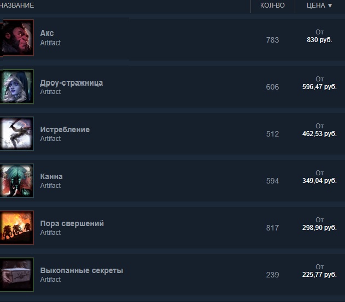Click the Истребление item name

pyautogui.click(x=65, y=129)
